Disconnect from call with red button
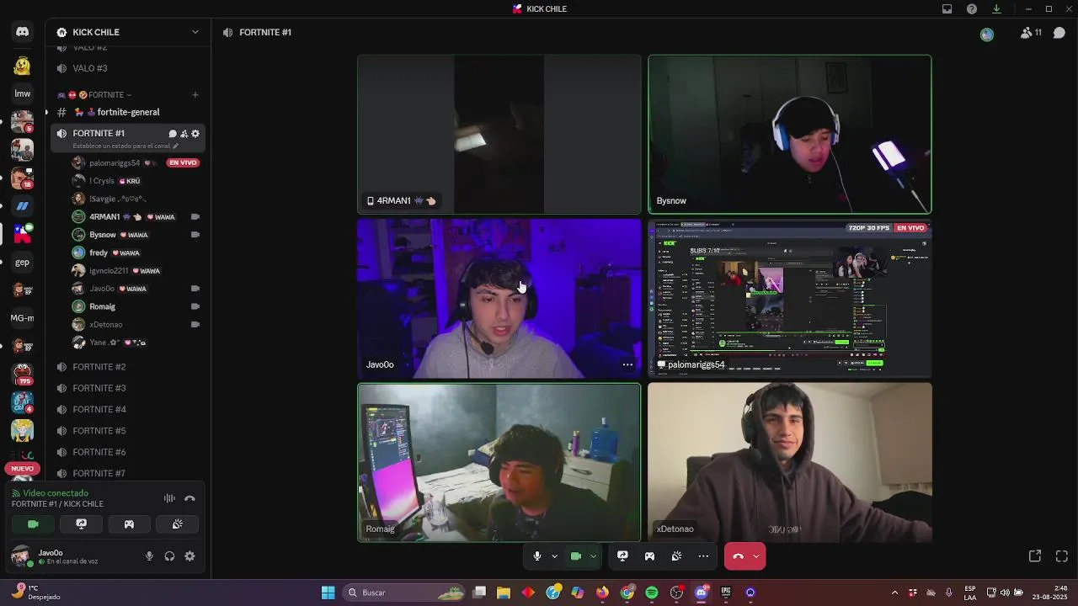 [x=738, y=556]
